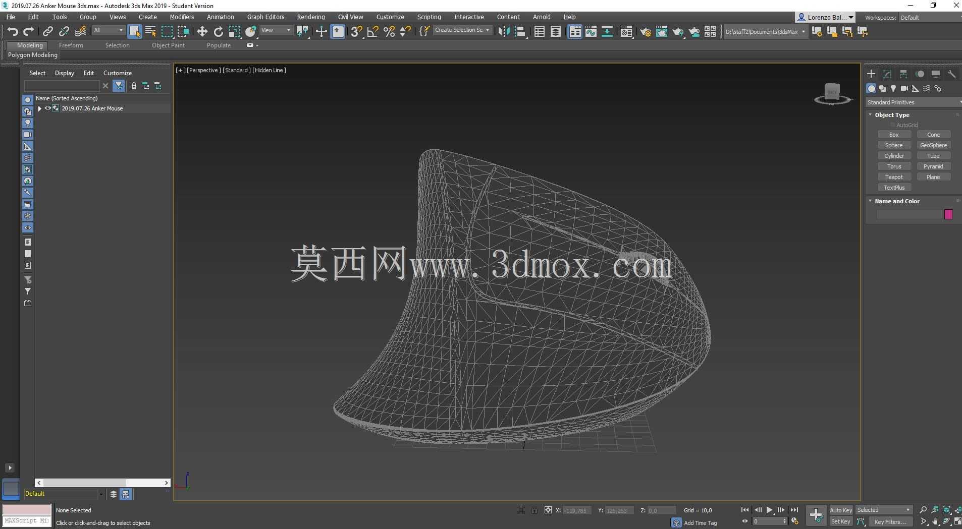
Task: Click the pink object color swatch
Action: point(948,214)
